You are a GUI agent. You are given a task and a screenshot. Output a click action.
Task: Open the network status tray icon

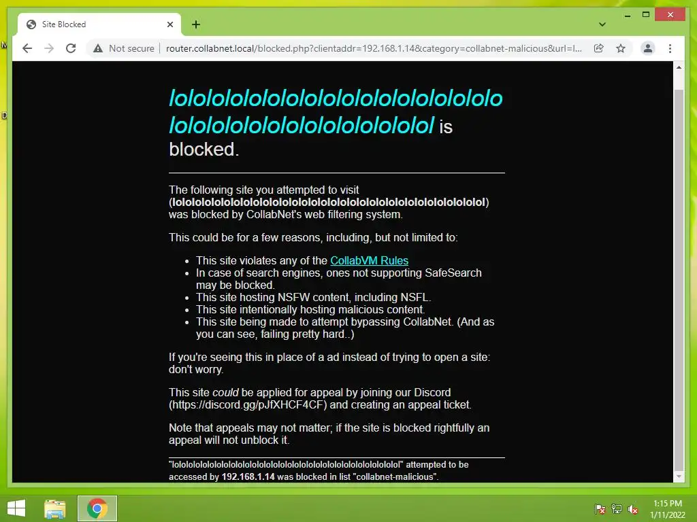click(x=617, y=508)
